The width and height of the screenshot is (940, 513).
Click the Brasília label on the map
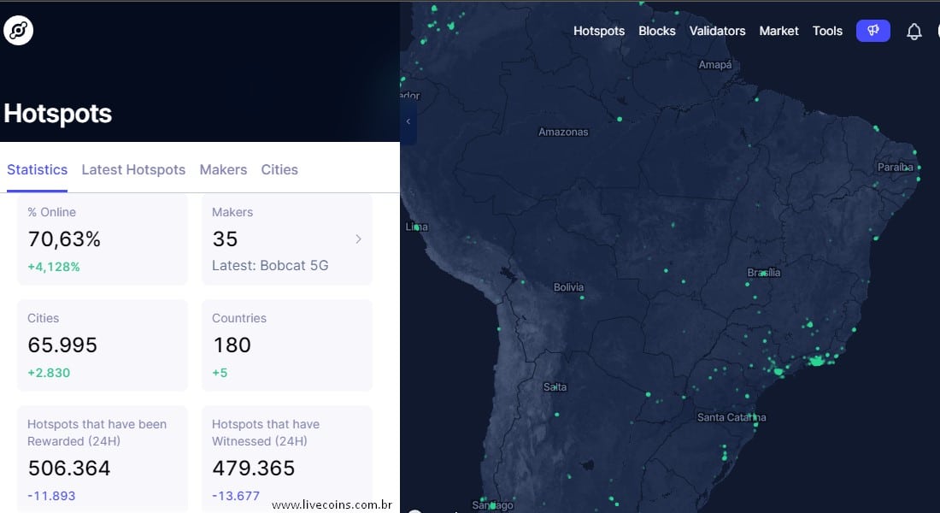763,273
